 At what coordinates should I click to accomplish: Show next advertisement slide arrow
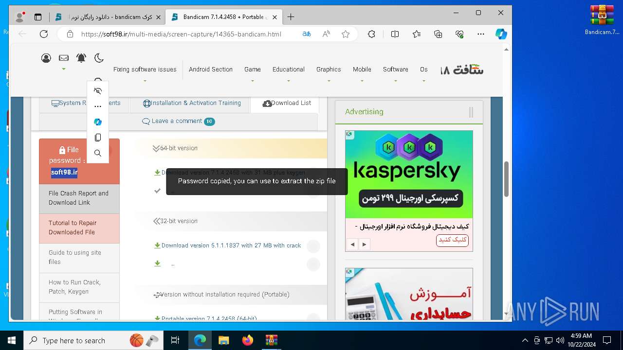click(x=364, y=245)
